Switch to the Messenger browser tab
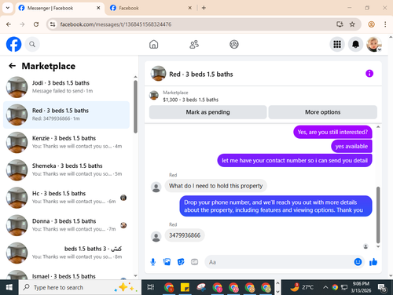 point(59,8)
